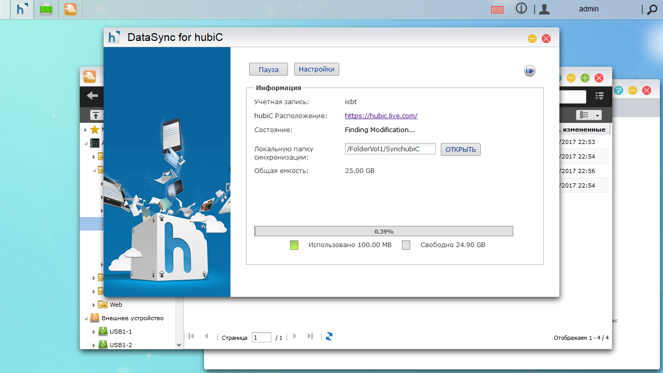Minimize the File Manager window
663x373 pixels.
(x=571, y=78)
